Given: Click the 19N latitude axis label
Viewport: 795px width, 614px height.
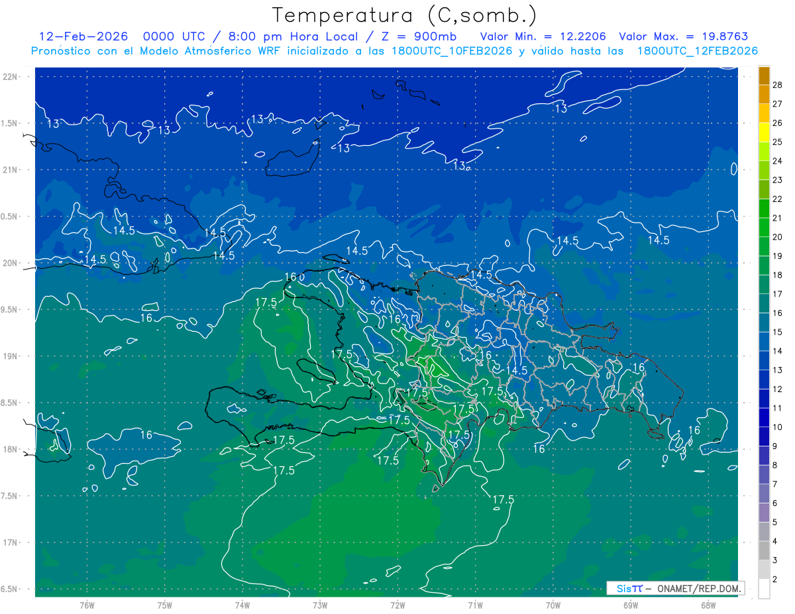Looking at the screenshot, I should pyautogui.click(x=10, y=356).
